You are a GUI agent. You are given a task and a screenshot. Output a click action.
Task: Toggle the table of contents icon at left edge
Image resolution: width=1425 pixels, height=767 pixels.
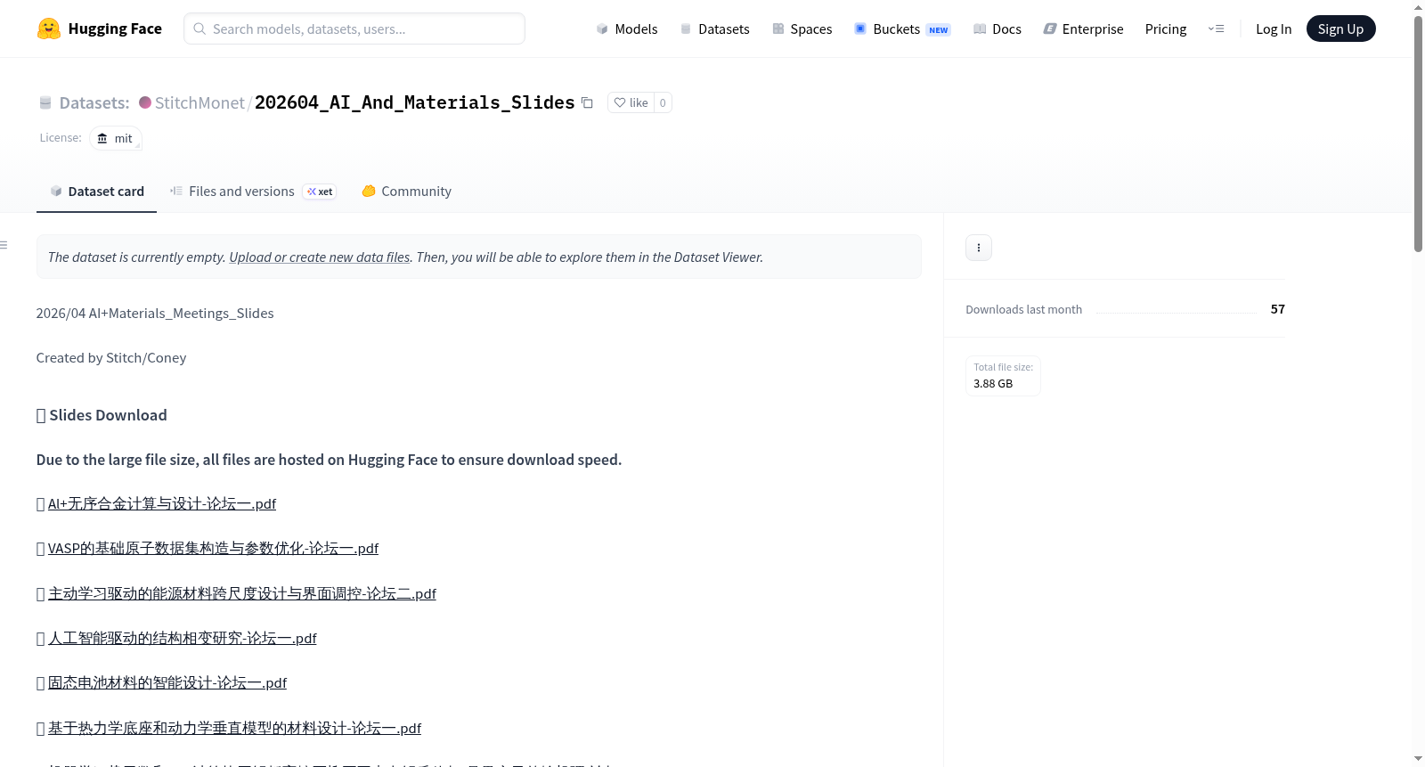4,245
